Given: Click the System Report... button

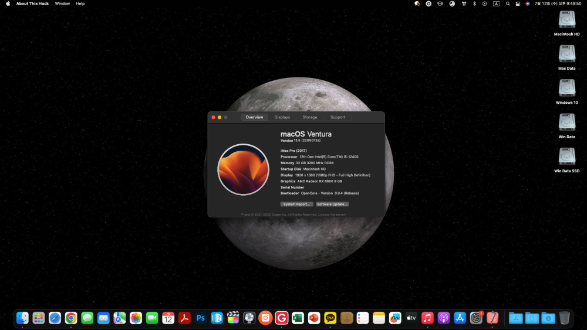Looking at the screenshot, I should tap(296, 204).
